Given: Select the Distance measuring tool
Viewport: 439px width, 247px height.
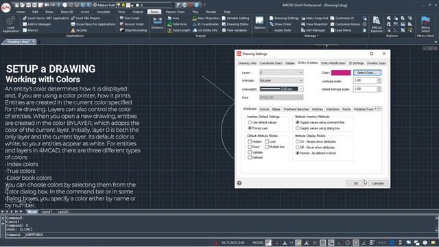Looking at the screenshot, I should (x=157, y=23).
